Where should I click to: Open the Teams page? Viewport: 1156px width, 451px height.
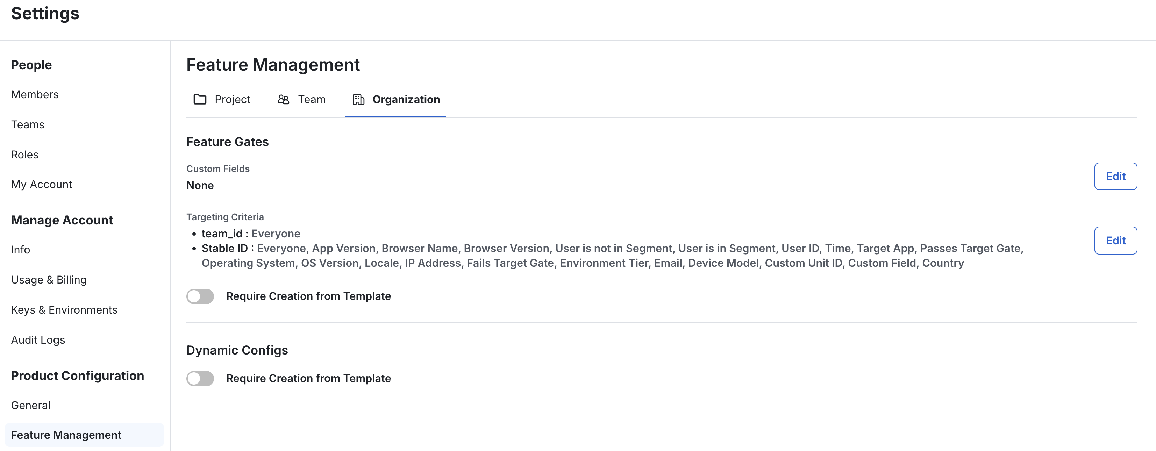point(27,124)
